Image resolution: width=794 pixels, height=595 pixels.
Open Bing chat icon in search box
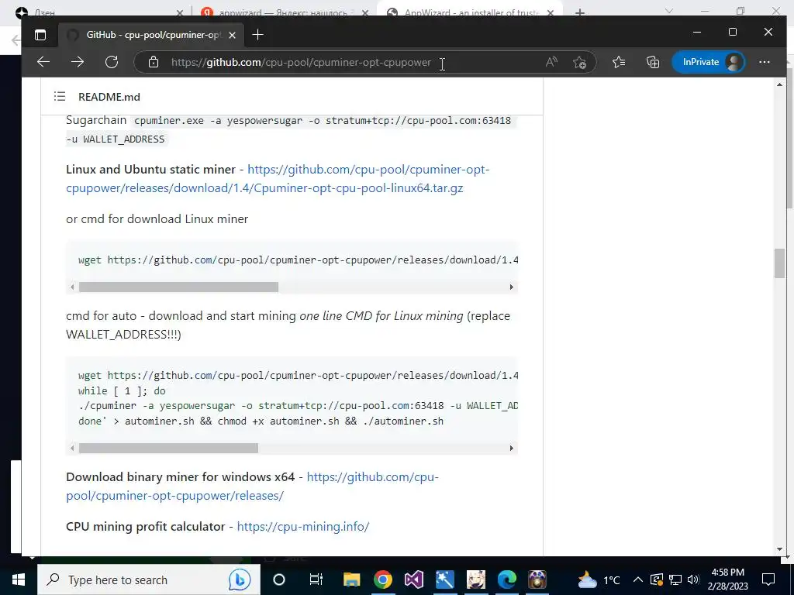pos(240,580)
